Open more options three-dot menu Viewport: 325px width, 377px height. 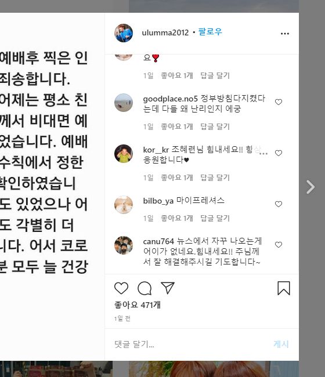285,34
